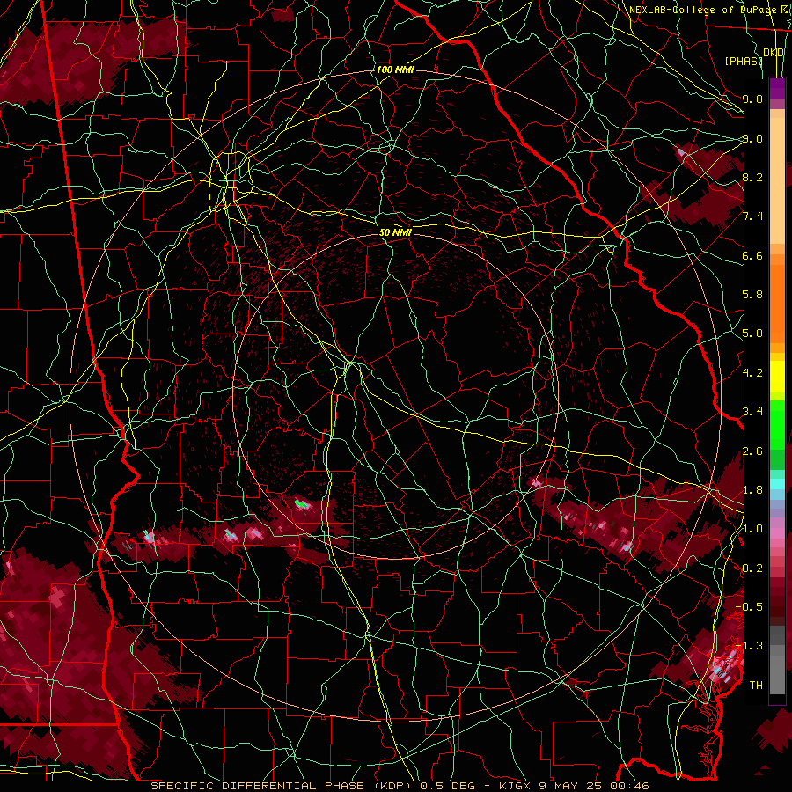This screenshot has height=792, width=792.
Task: Click the 5.0 value on the color scale
Action: pyautogui.click(x=752, y=334)
